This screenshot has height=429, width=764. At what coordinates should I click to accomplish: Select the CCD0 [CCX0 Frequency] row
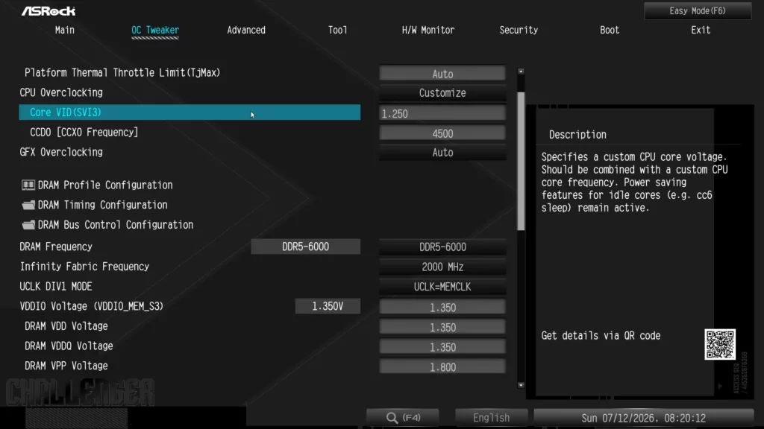click(x=84, y=133)
